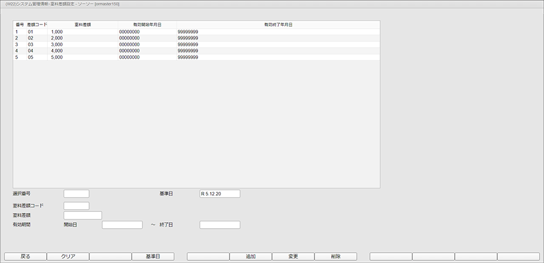Focus the 選択番号 input field
544x263 pixels.
(76, 193)
